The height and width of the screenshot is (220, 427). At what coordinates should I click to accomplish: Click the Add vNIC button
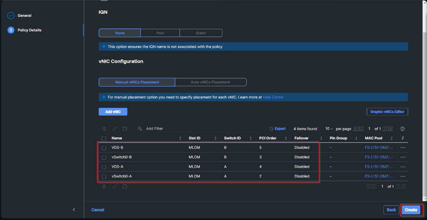pos(113,112)
